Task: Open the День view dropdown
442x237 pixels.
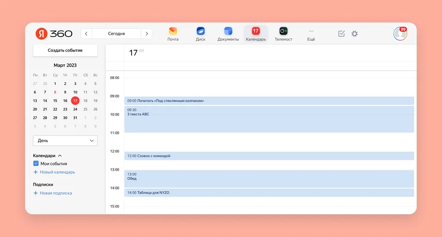Action: 65,141
